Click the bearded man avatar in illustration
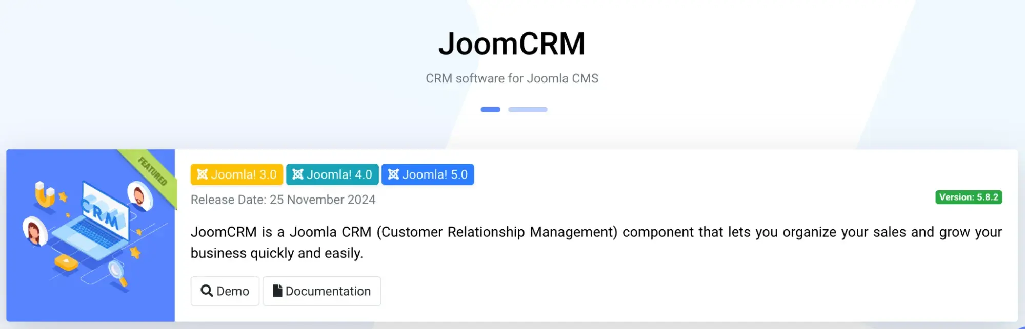The image size is (1025, 330). [x=139, y=196]
